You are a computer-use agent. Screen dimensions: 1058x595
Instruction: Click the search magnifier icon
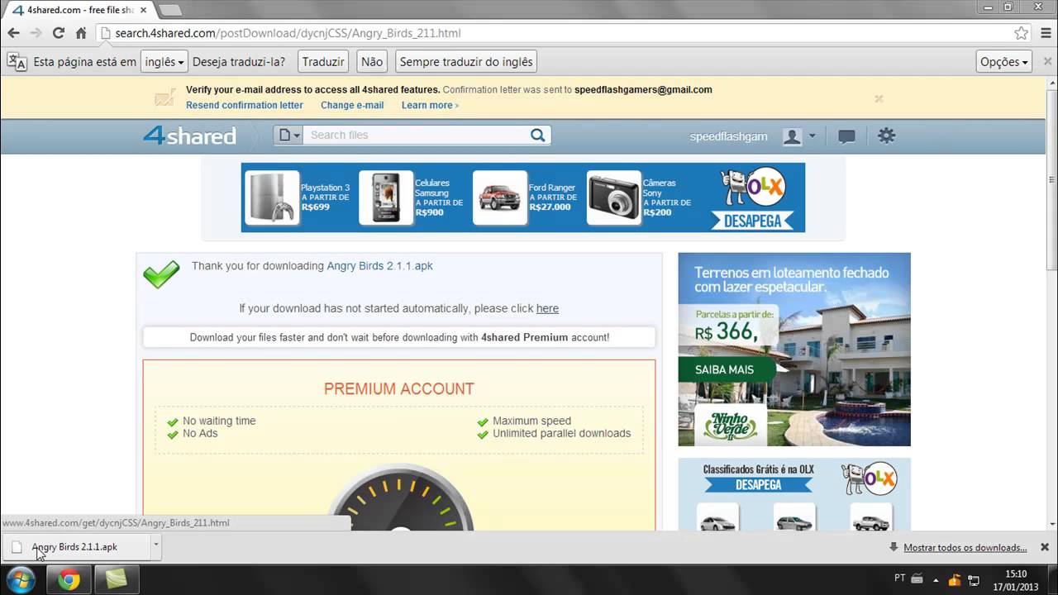click(x=538, y=136)
